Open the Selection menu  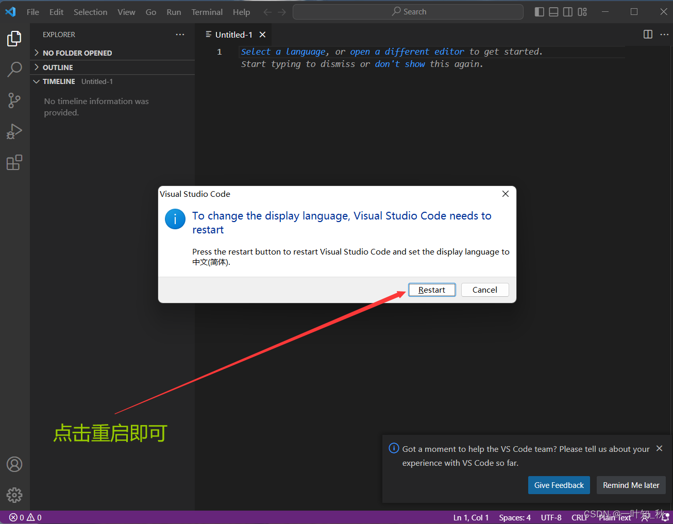90,12
